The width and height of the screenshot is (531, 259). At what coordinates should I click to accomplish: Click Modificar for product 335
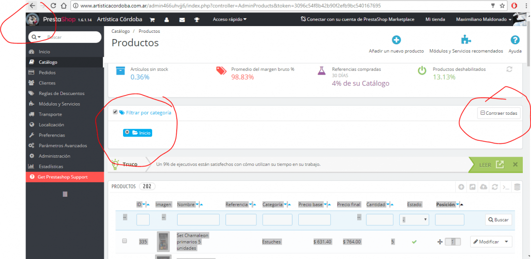(486, 242)
